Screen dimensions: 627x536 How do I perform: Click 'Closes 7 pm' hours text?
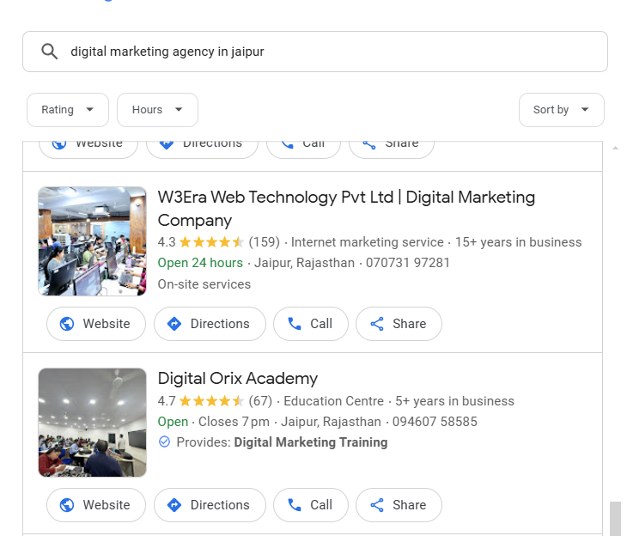[x=234, y=422]
